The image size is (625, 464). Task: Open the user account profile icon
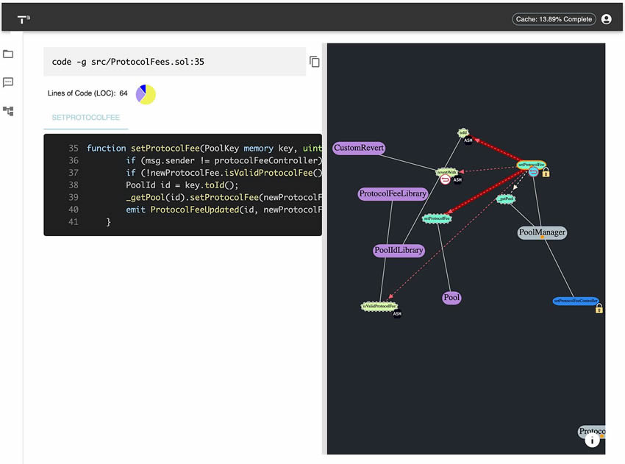coord(606,19)
